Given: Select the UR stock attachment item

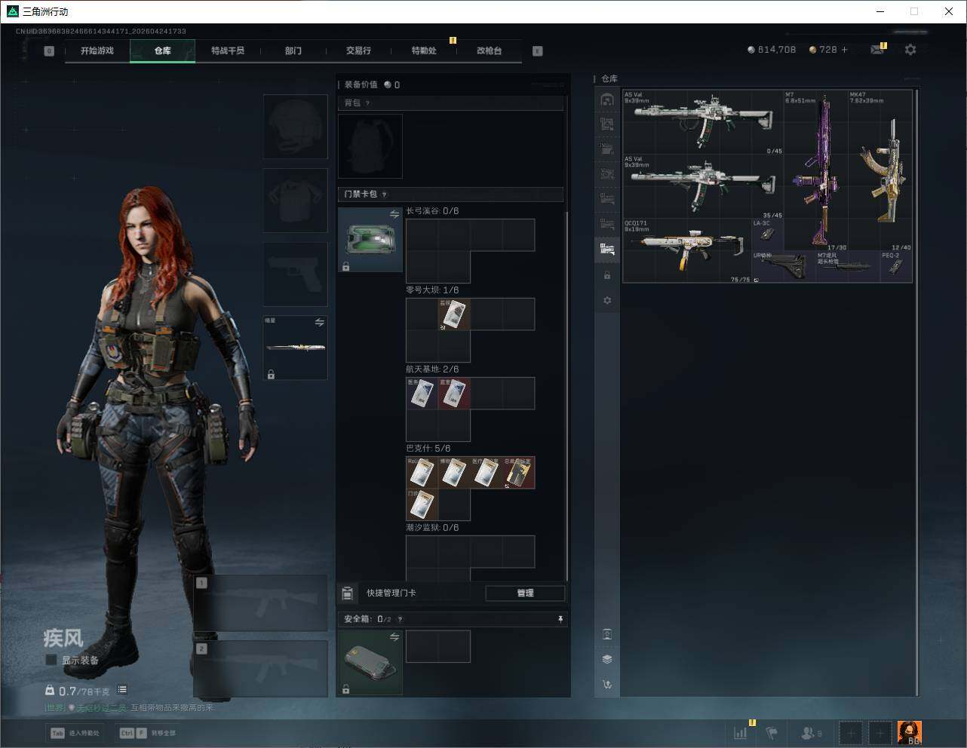Looking at the screenshot, I should pos(784,267).
